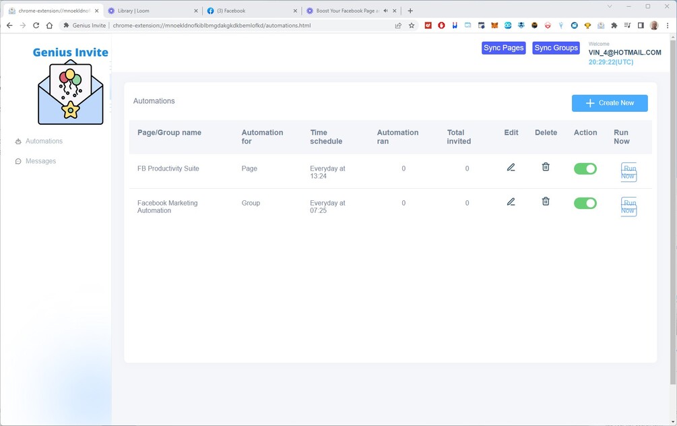Delete the FB Productivity Suite automation
Image resolution: width=677 pixels, height=426 pixels.
pos(546,166)
